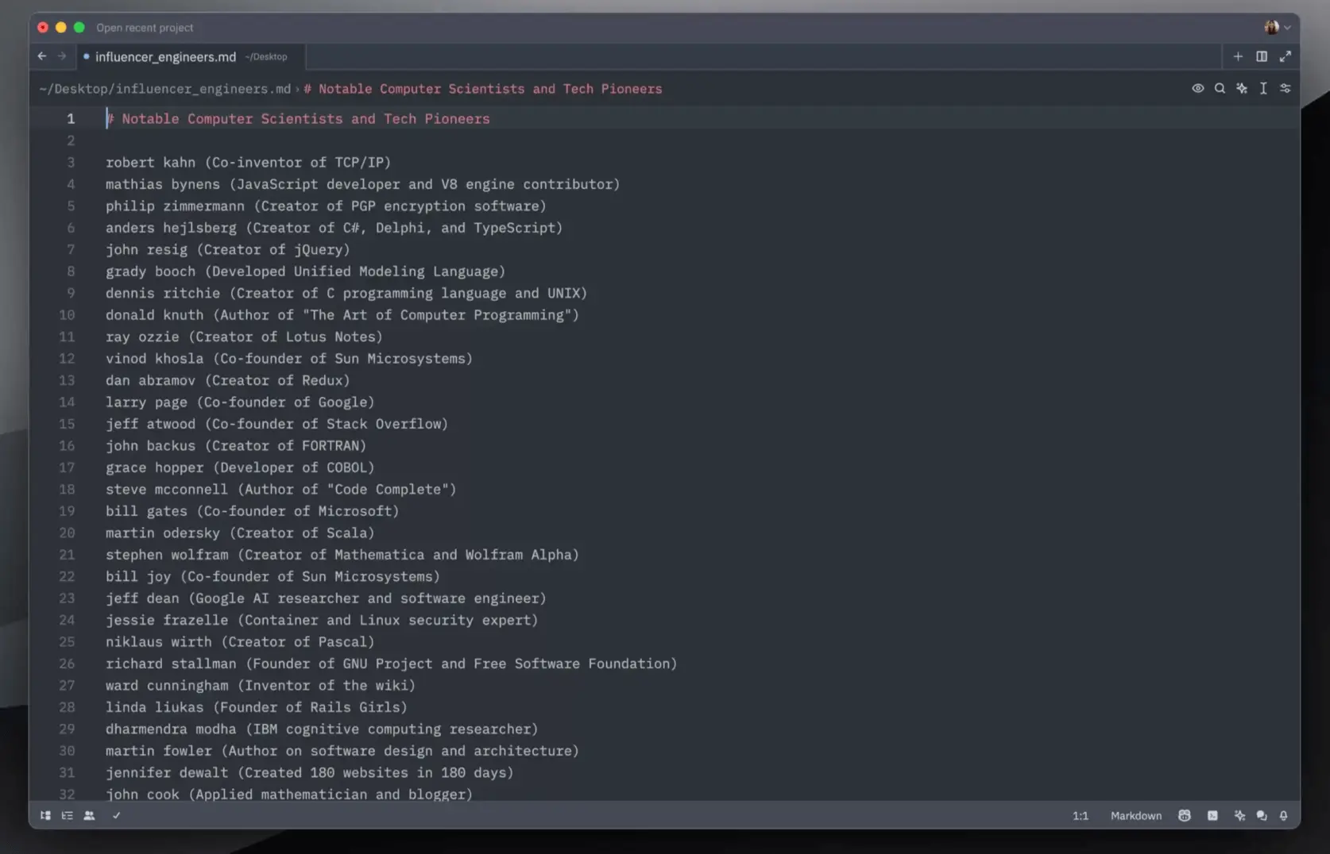This screenshot has width=1330, height=854.
Task: Click the diagnostics checkmark icon
Action: click(x=116, y=815)
